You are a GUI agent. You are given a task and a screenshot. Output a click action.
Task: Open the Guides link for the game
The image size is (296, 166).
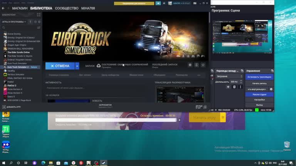point(182,75)
